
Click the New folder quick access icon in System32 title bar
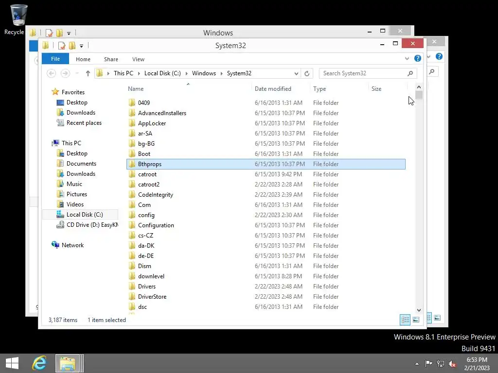[72, 46]
